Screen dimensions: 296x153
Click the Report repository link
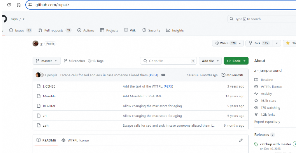(267, 121)
